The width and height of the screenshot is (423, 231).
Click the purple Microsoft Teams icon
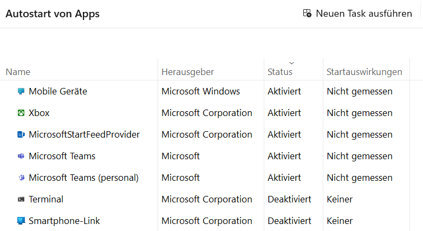click(x=21, y=156)
